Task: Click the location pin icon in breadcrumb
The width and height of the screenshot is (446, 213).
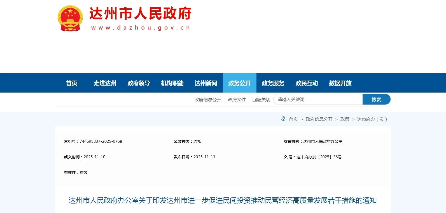Action: click(x=283, y=119)
